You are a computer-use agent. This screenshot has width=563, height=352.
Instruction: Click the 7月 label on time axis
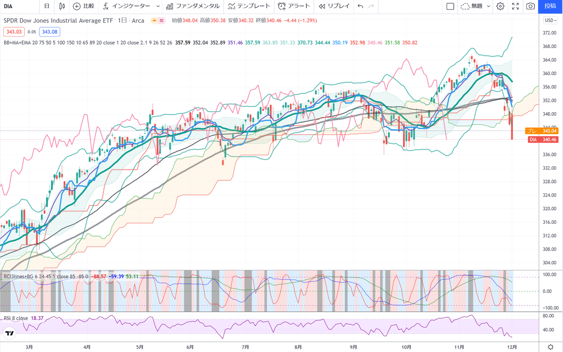pos(245,346)
